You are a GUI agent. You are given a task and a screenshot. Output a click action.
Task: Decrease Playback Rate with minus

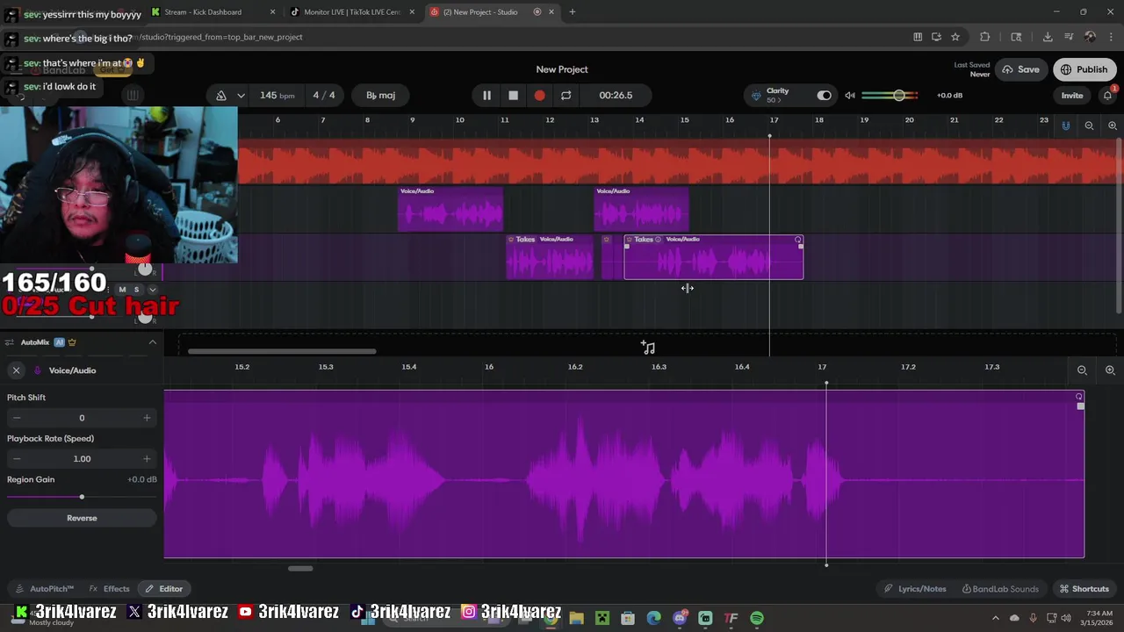[17, 458]
